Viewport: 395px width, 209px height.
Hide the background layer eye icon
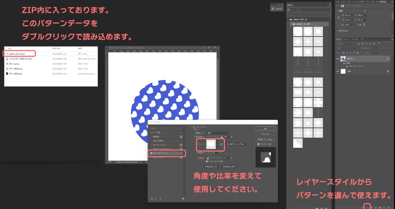coord(338,71)
